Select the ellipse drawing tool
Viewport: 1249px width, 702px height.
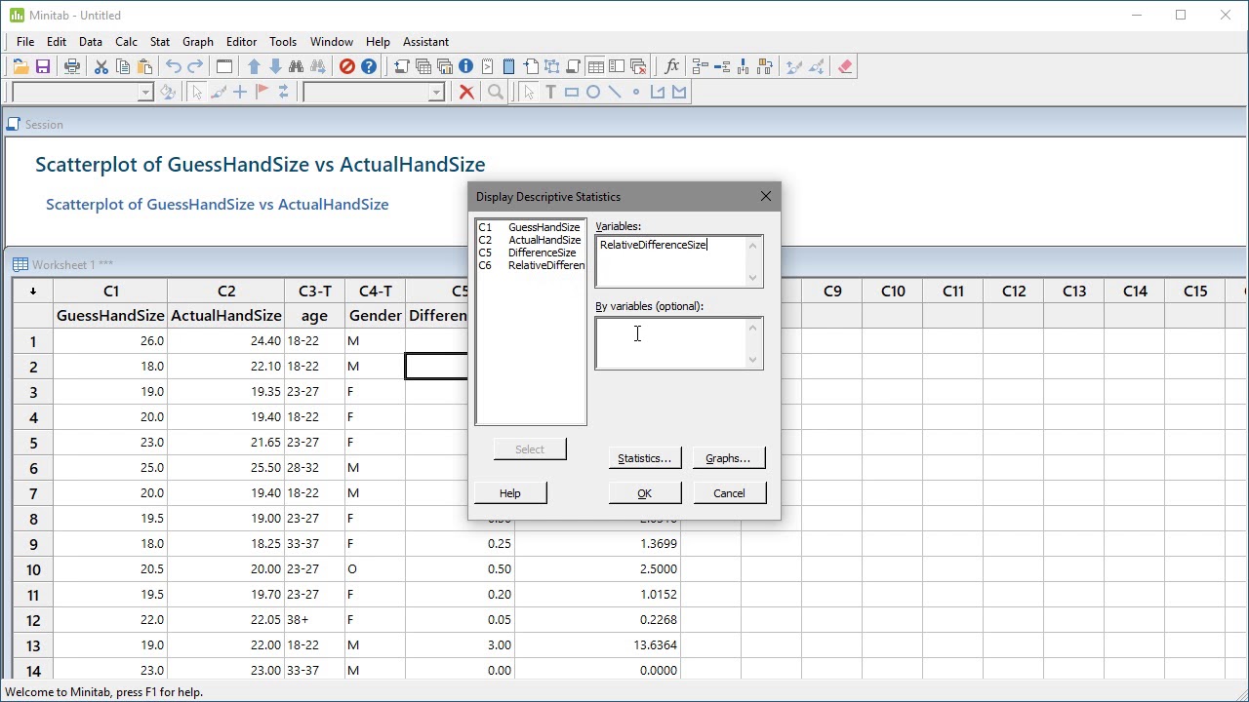(593, 93)
